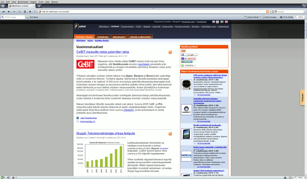The height and width of the screenshot is (179, 307).
Task: Click the Add to Google feed button
Action: coord(189,55)
